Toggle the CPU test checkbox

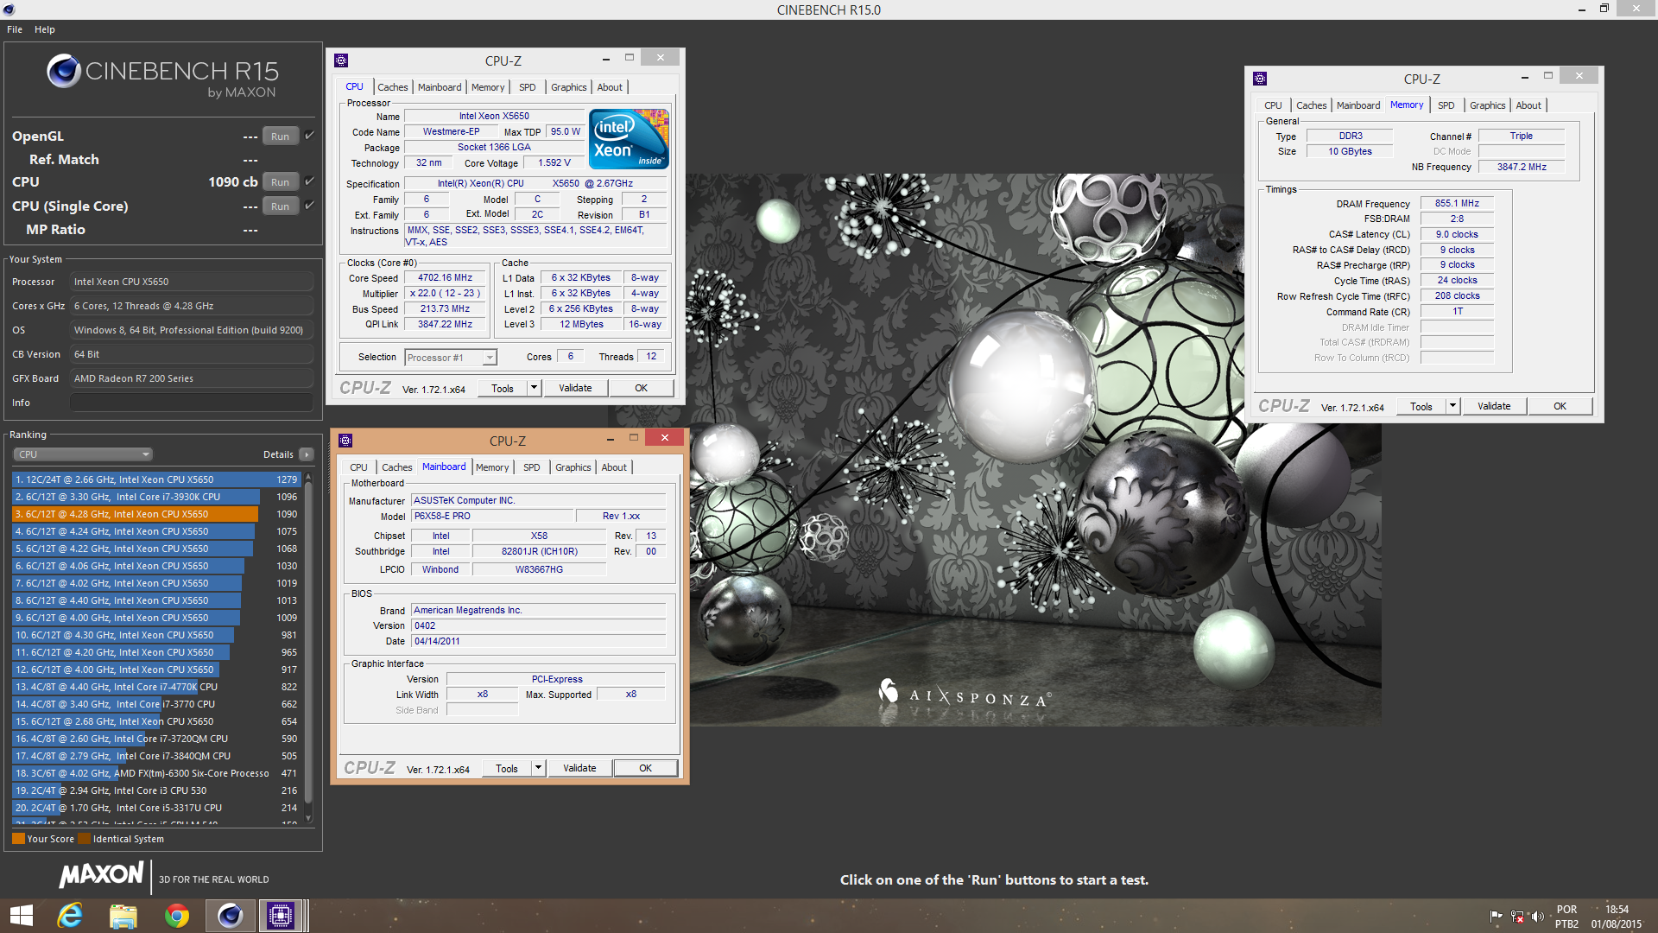tap(309, 181)
